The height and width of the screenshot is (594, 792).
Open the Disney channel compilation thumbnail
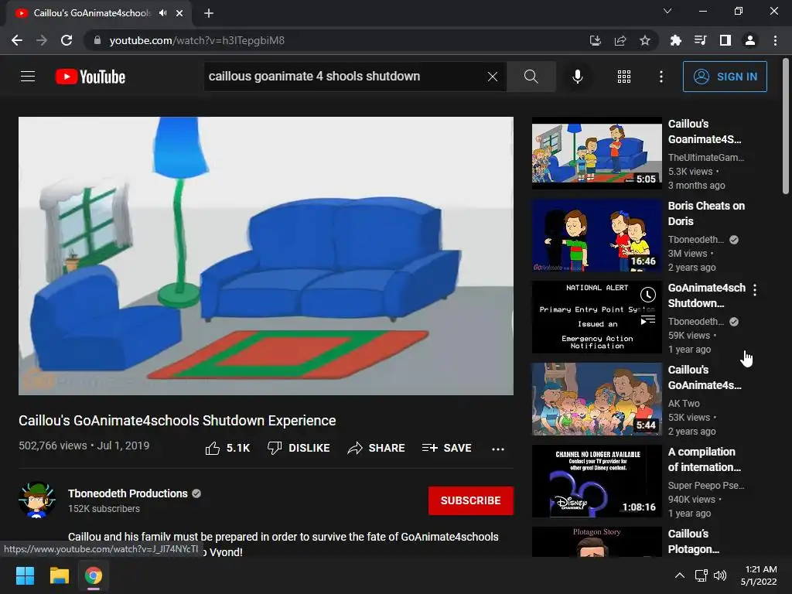[x=596, y=481]
